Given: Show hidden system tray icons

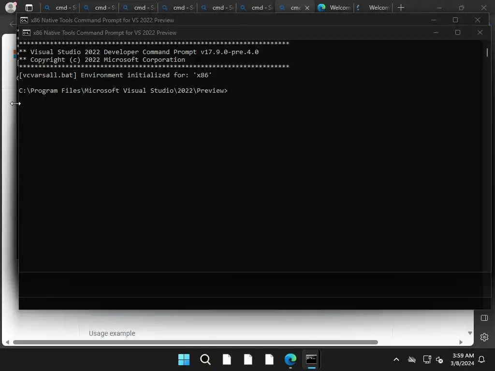Looking at the screenshot, I should [x=396, y=359].
